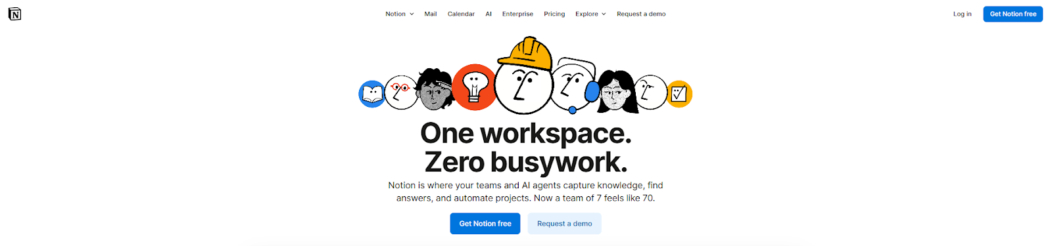This screenshot has width=1052, height=246.
Task: Click the Notion logo icon
Action: pos(14,14)
